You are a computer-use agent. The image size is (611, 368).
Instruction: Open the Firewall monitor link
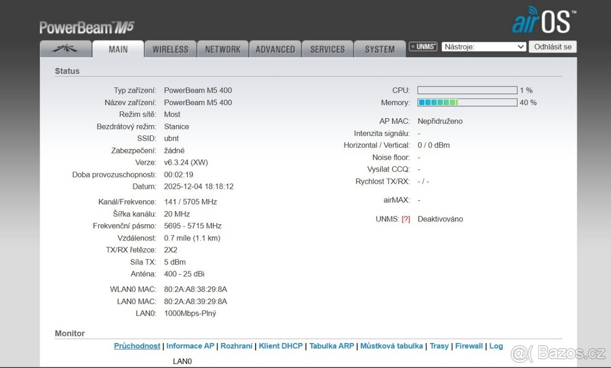pyautogui.click(x=469, y=346)
